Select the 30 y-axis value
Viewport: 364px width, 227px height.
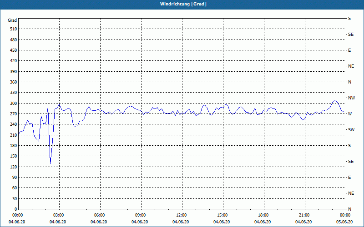(x=15, y=199)
